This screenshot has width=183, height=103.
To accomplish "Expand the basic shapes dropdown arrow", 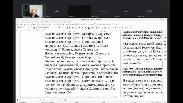I will pos(114,25).
